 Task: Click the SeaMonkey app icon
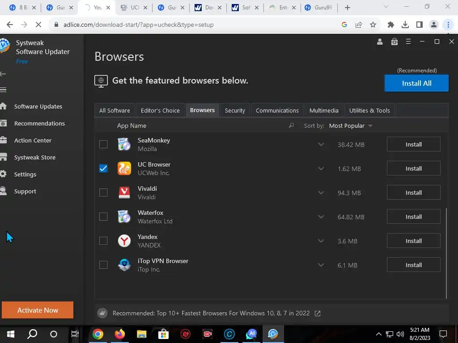(124, 144)
